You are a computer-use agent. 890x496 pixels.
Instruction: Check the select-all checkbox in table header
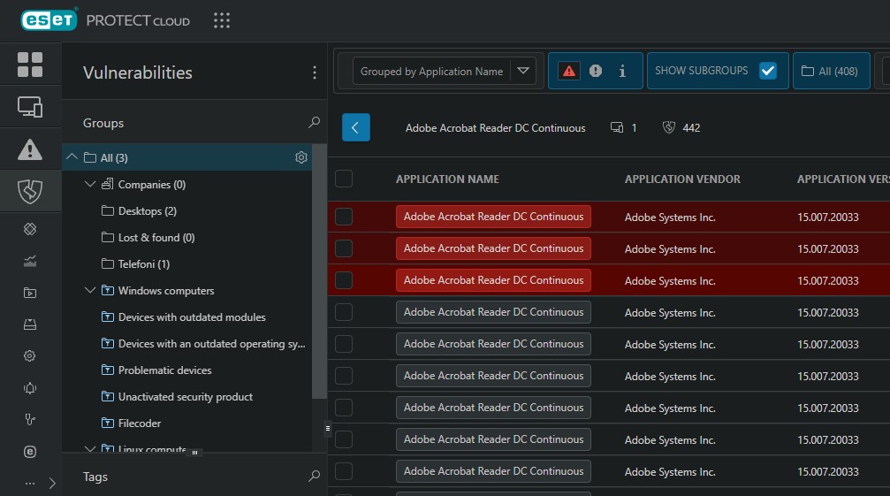click(344, 179)
